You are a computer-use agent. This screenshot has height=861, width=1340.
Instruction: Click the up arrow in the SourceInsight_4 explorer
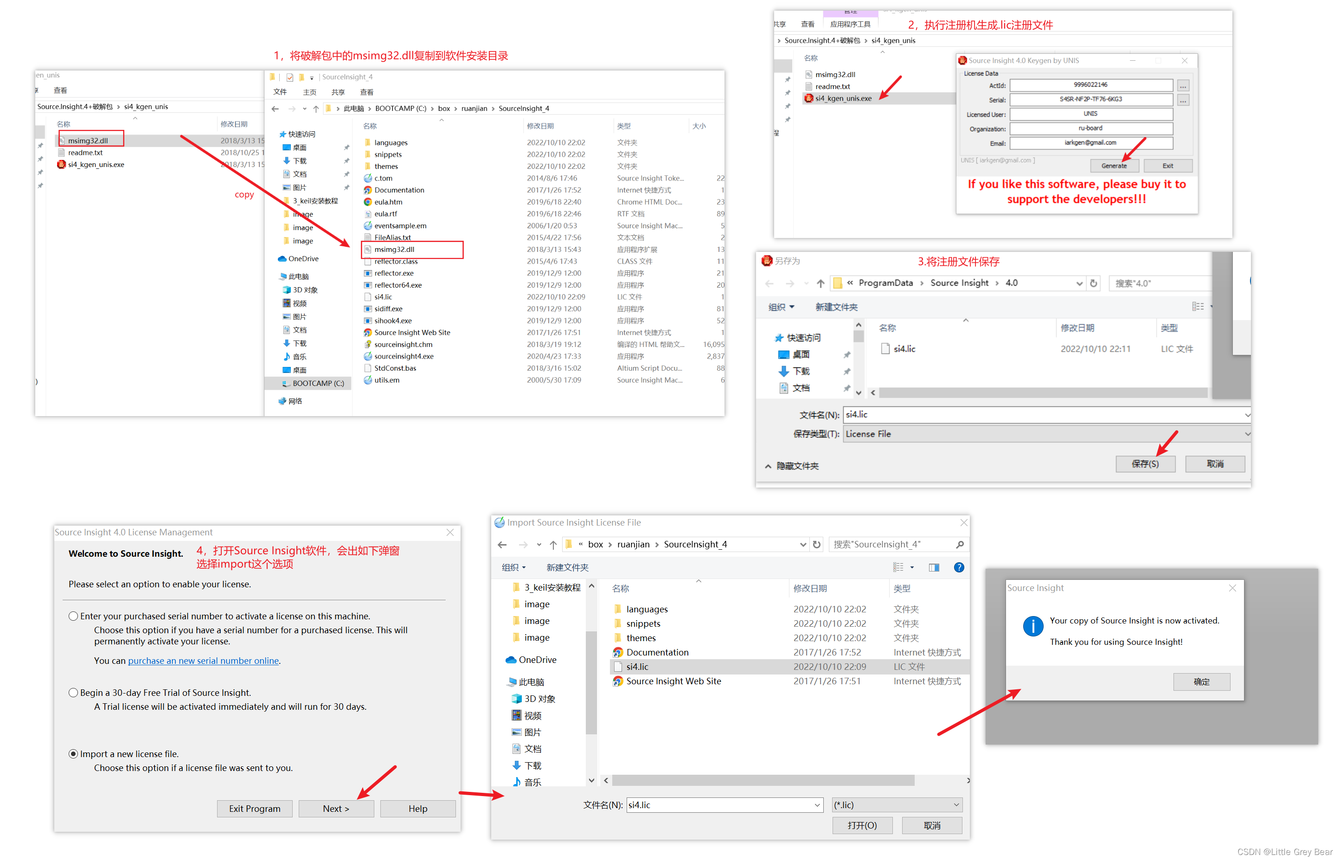pos(316,109)
